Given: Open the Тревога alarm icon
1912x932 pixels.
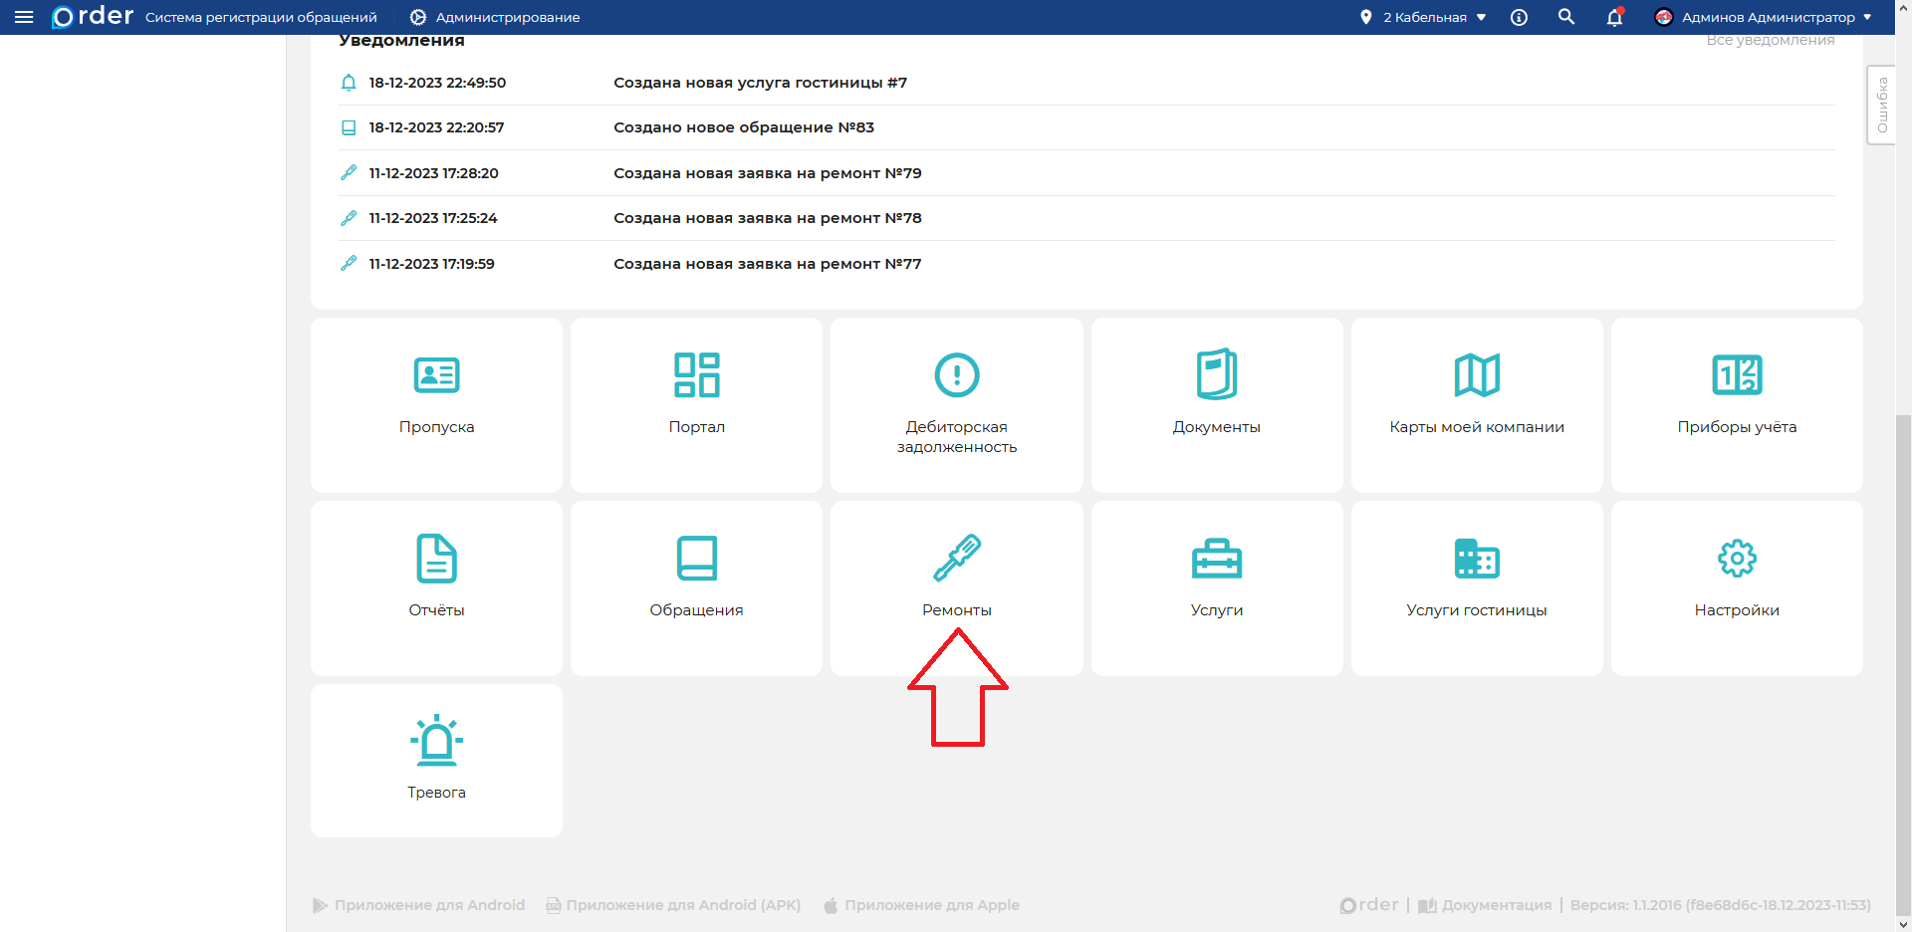Looking at the screenshot, I should tap(436, 742).
